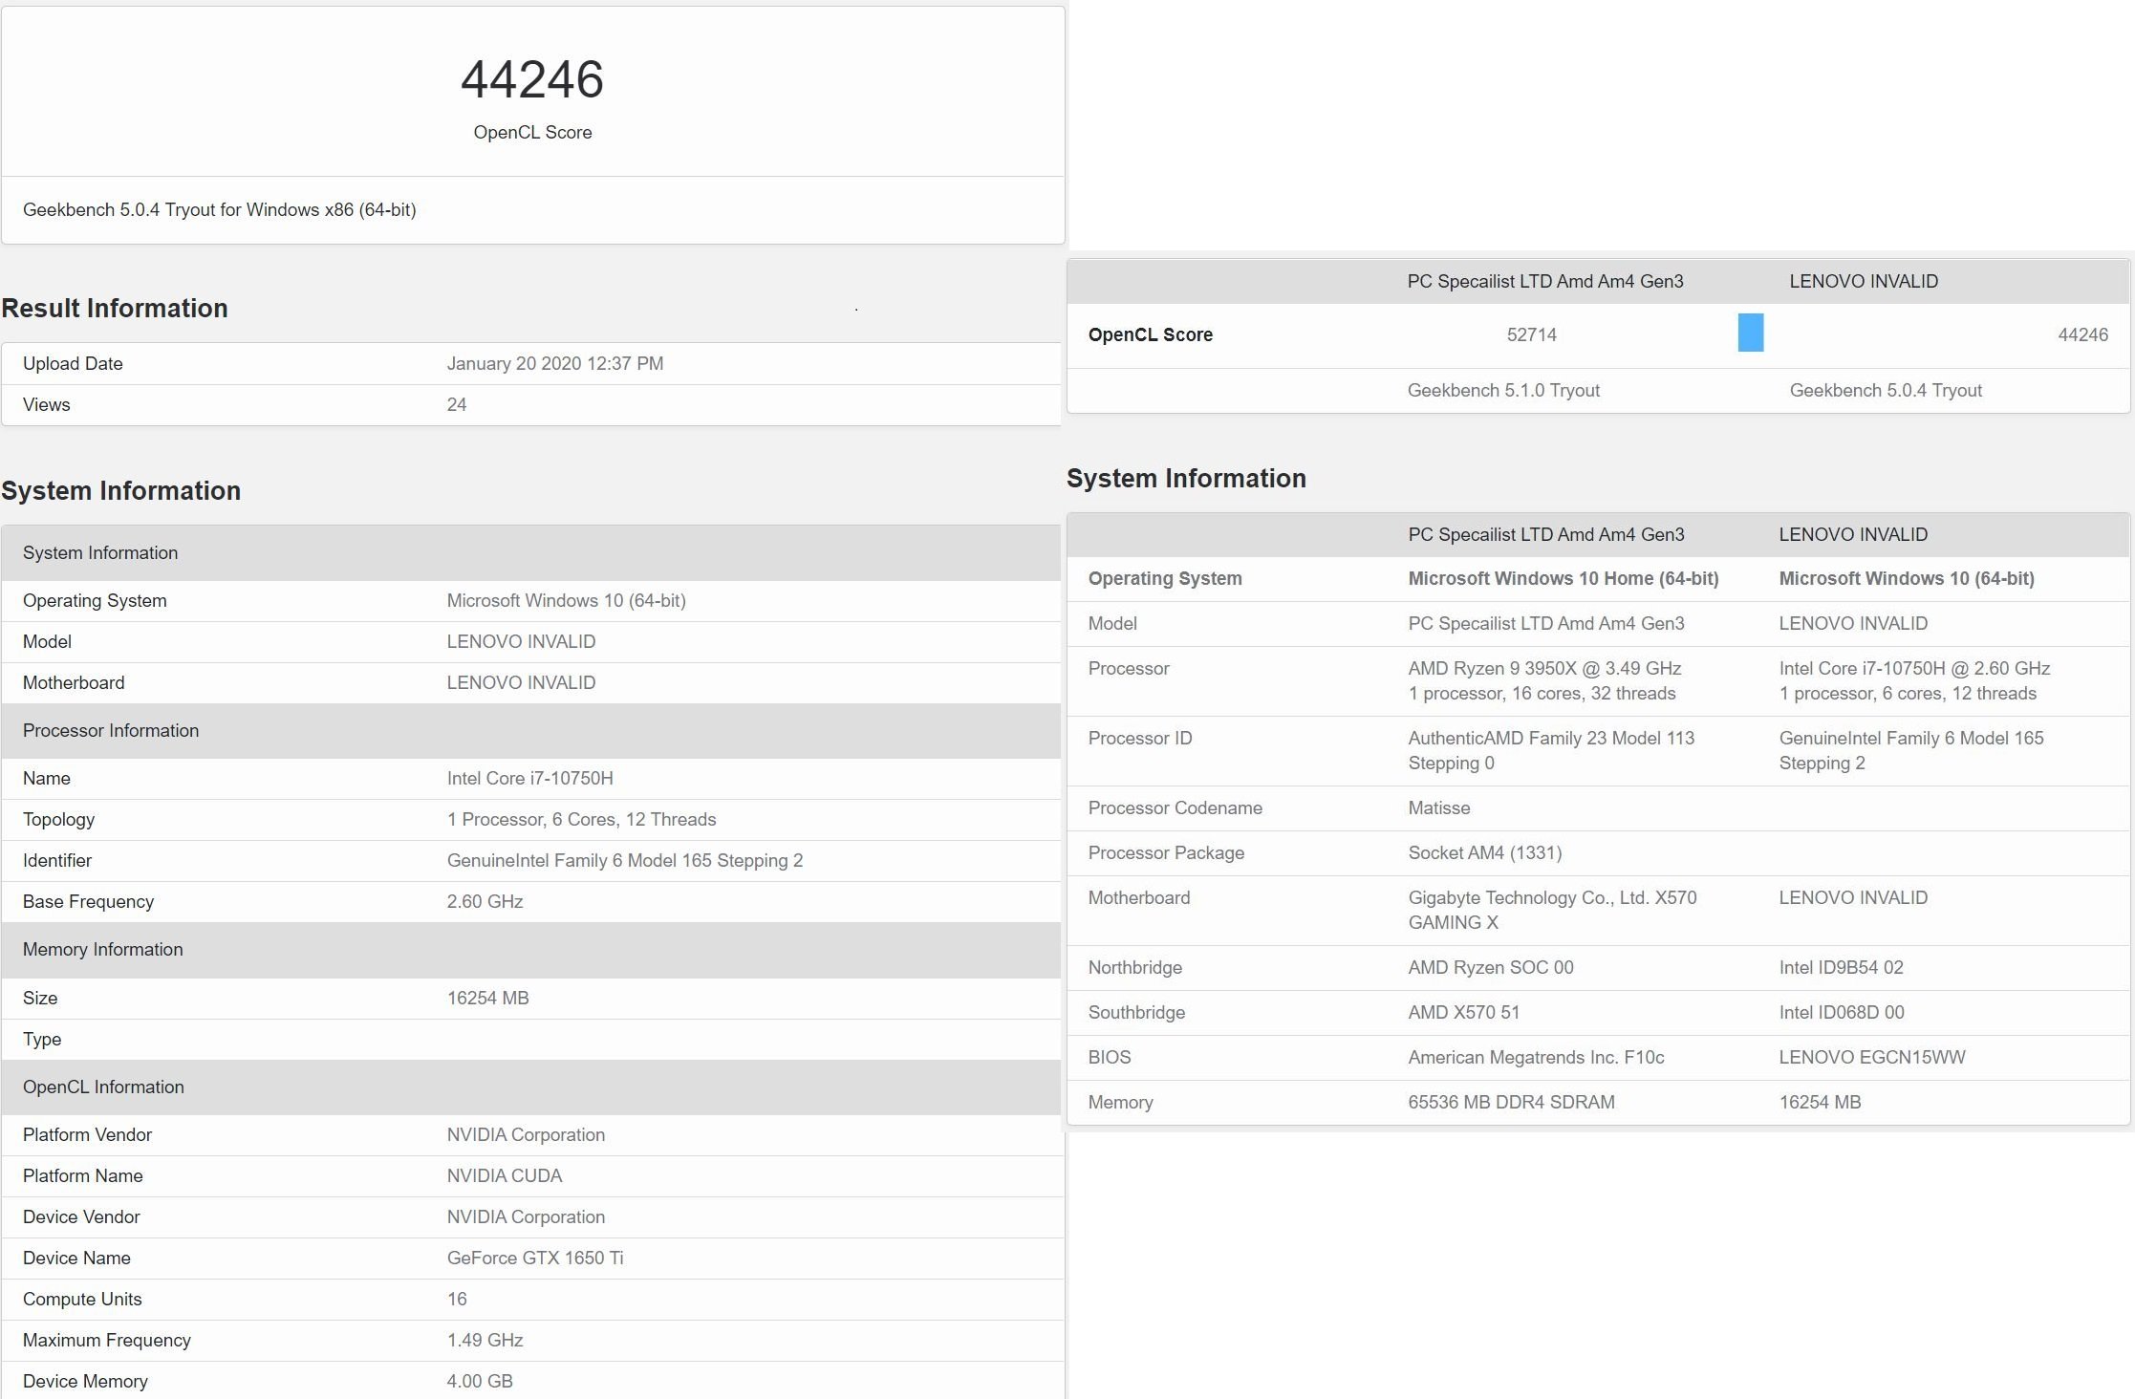Screen dimensions: 2135x1399
Task: Select the Device Name value GeForce GTX 1650 Ti
Action: pos(535,1259)
